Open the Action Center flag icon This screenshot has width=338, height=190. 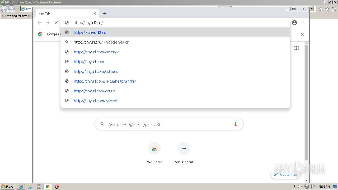tap(313, 187)
